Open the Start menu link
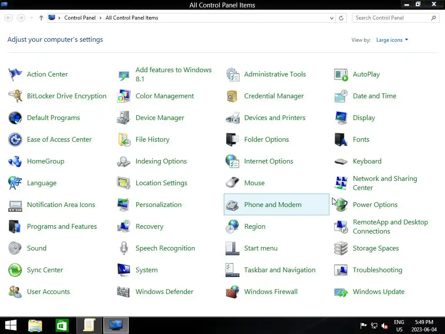 pos(261,248)
